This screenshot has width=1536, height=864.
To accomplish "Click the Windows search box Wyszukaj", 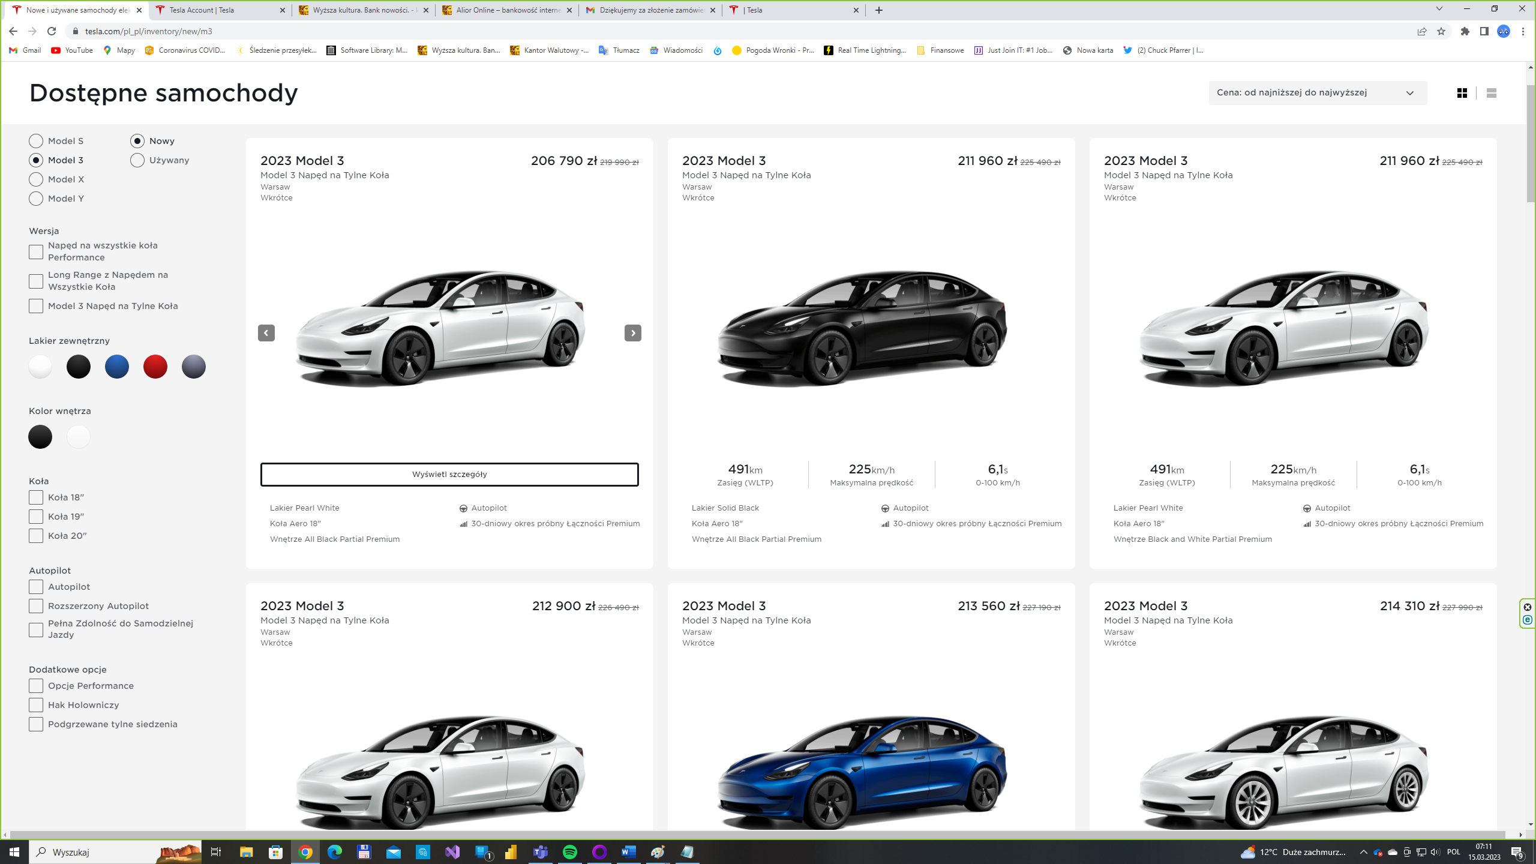I will point(115,852).
